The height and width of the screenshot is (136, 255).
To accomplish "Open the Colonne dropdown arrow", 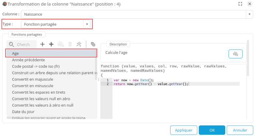I will (250, 14).
